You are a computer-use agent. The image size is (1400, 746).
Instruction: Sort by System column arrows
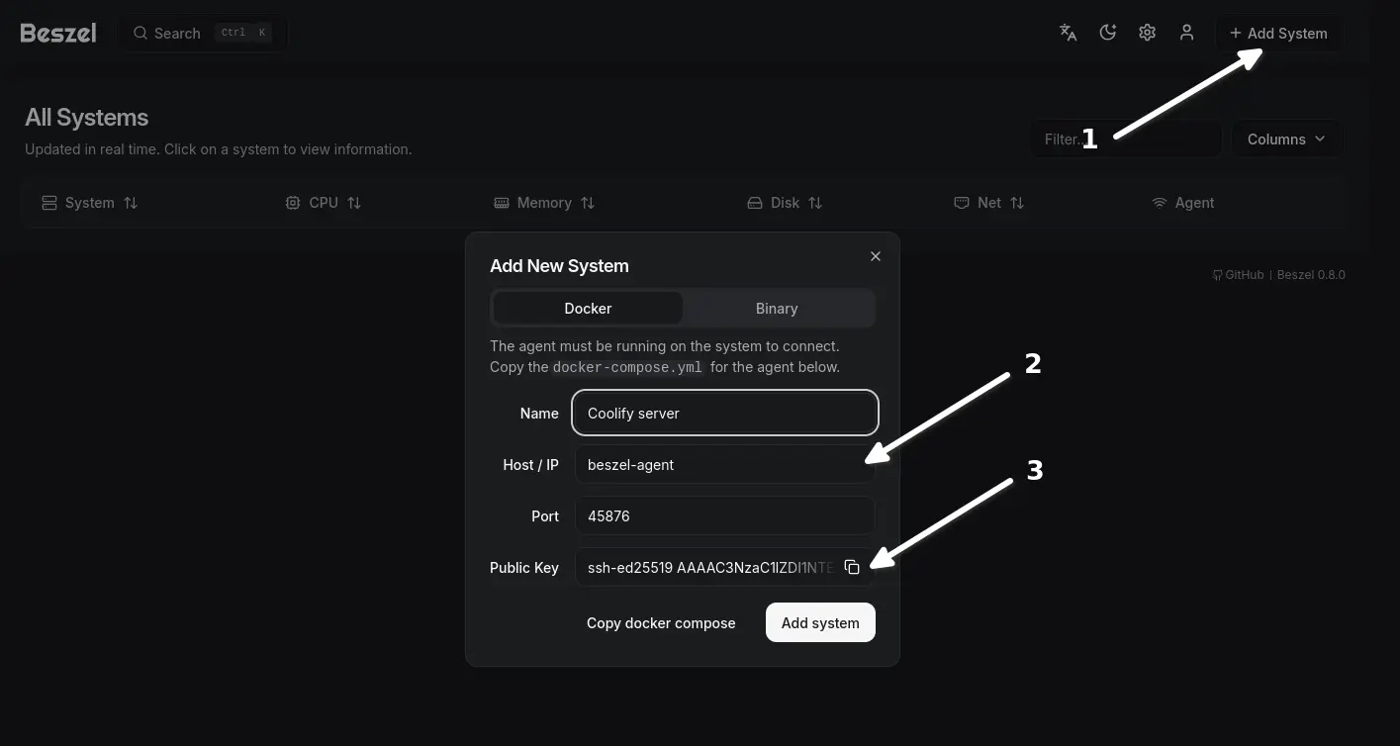coord(131,203)
